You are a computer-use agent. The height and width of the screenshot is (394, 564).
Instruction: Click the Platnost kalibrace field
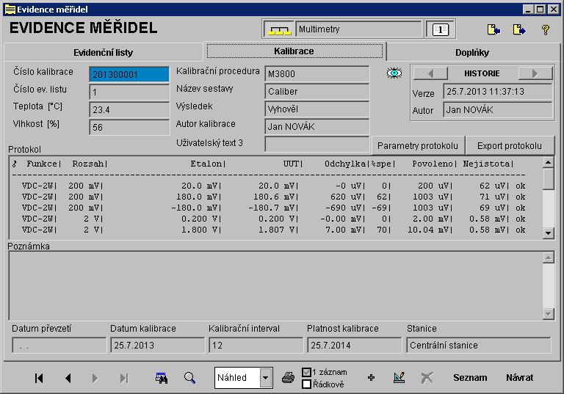(354, 346)
